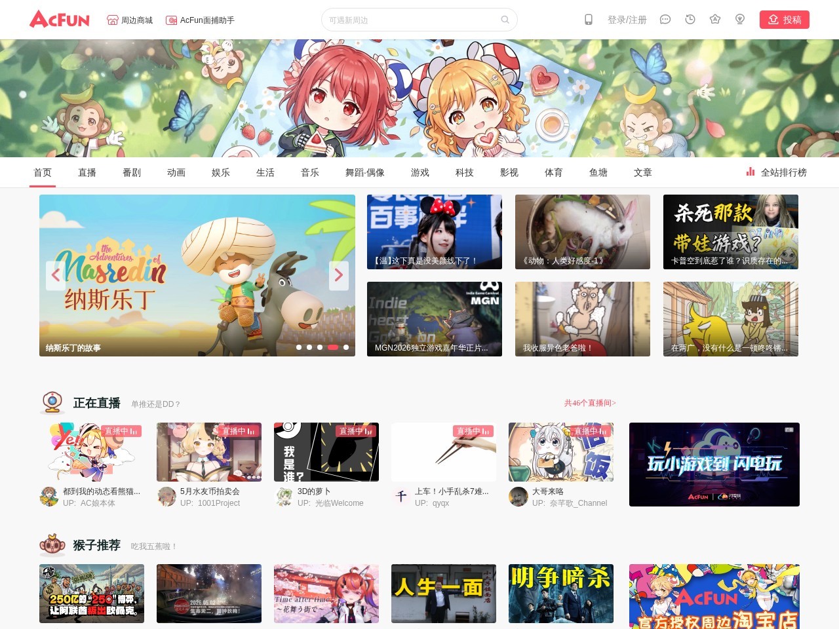
Task: Go to the 科技 tab
Action: pyautogui.click(x=465, y=172)
